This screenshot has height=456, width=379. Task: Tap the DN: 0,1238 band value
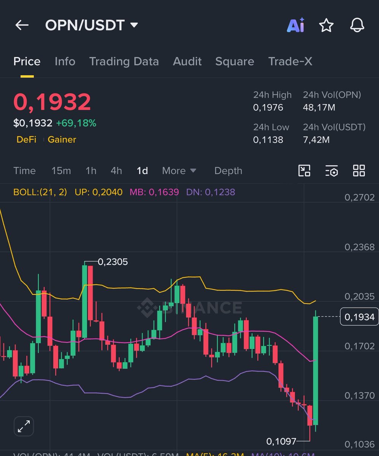tap(211, 192)
